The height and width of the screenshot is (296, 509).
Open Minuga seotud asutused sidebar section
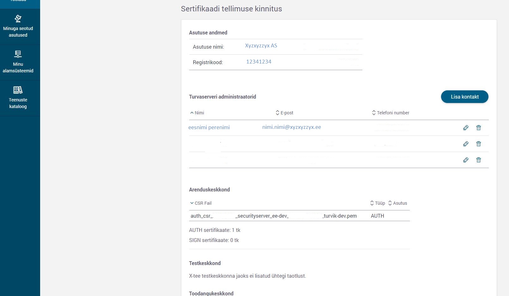pos(18,27)
